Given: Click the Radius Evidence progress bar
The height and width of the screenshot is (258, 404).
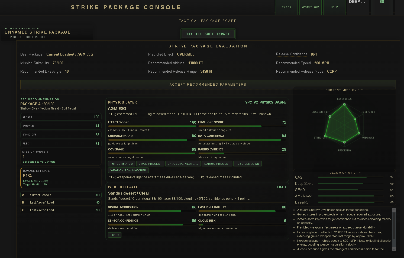Looking at the screenshot, I should tap(242, 153).
